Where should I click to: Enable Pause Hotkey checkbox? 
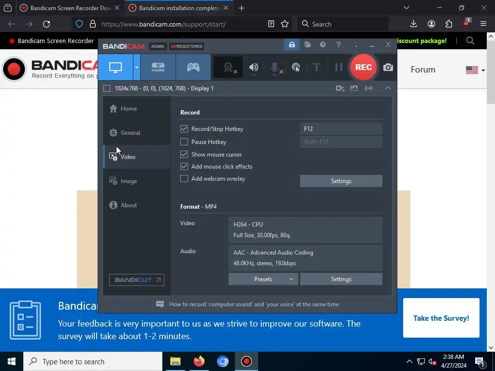pyautogui.click(x=184, y=142)
